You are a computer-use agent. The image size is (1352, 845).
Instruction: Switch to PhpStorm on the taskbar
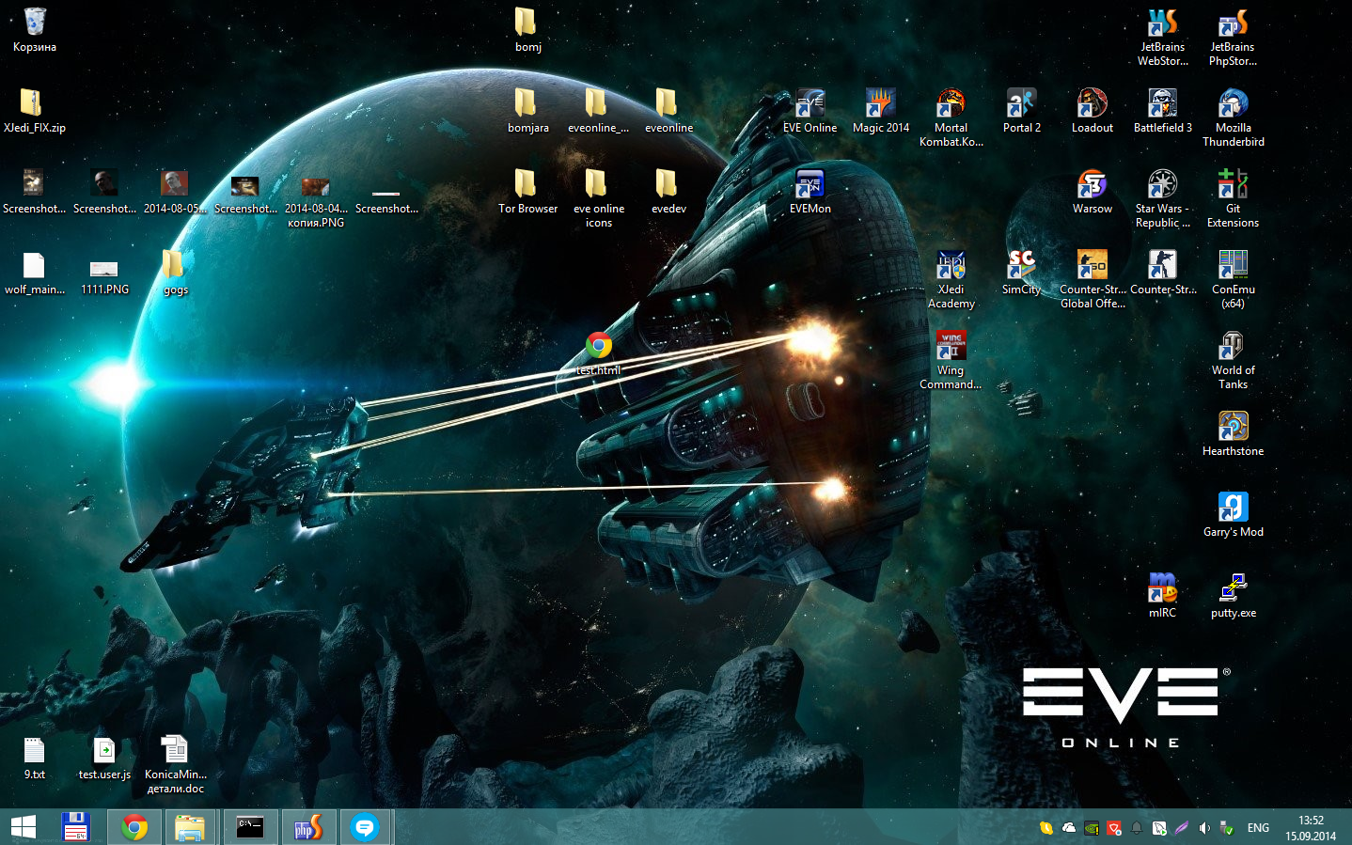pos(308,827)
